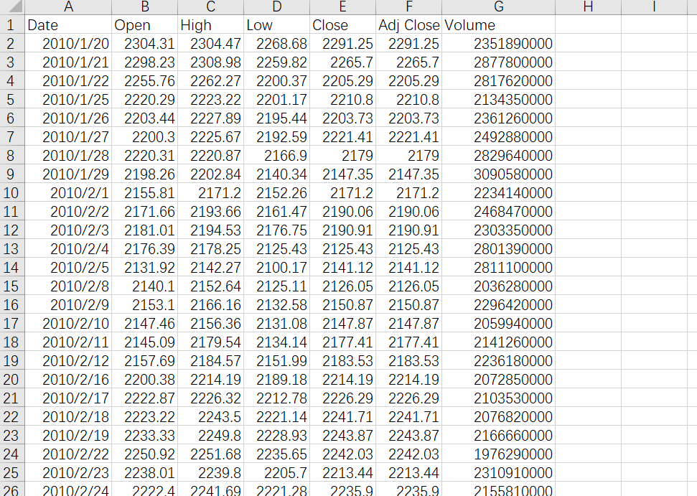This screenshot has height=496, width=697.
Task: Select column D header
Action: click(x=277, y=6)
